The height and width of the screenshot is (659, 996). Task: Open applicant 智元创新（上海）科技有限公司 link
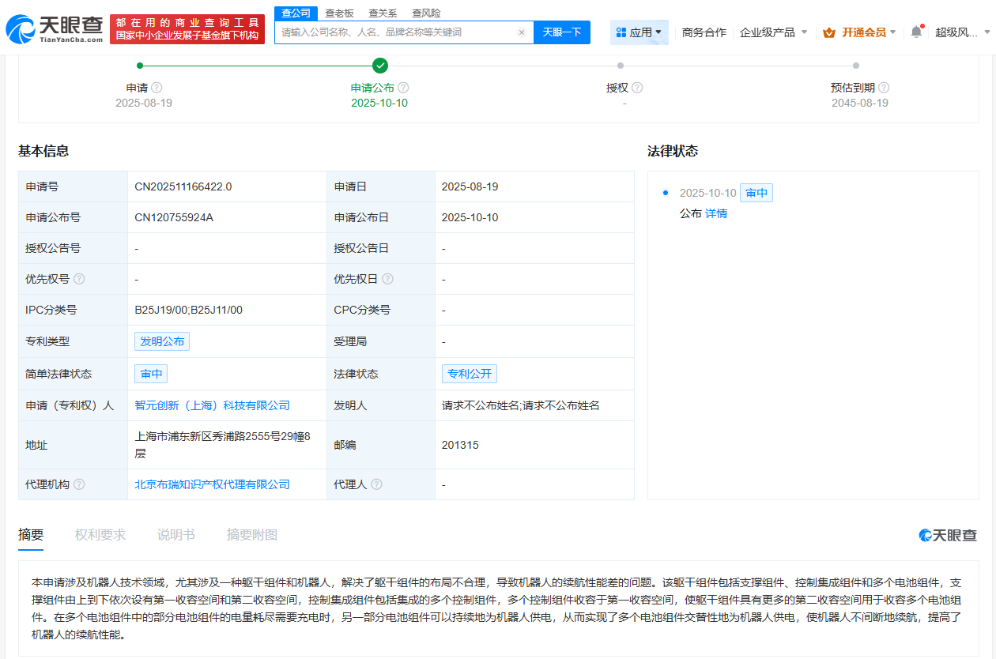click(x=212, y=405)
